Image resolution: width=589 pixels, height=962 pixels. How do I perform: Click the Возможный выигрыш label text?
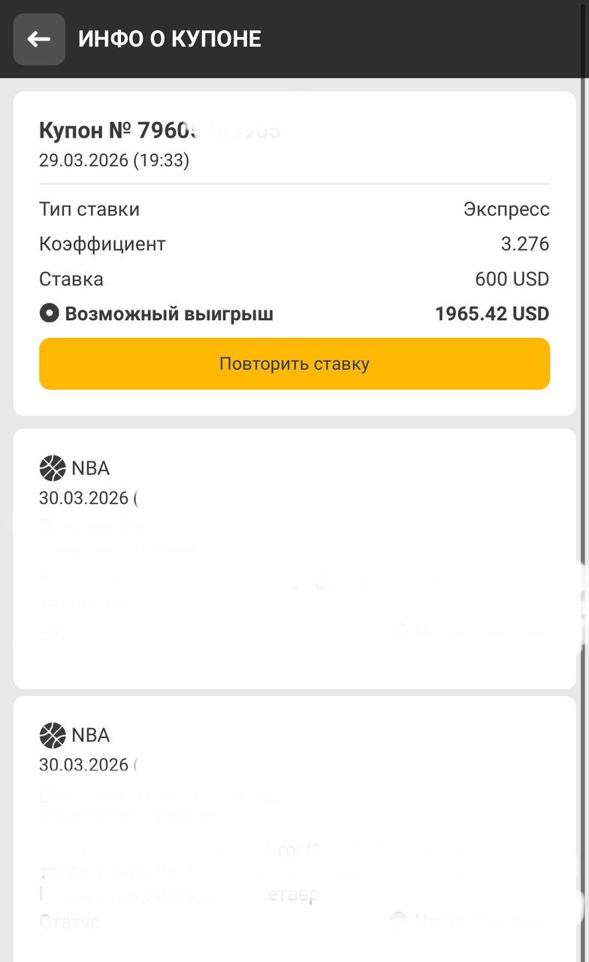pyautogui.click(x=169, y=314)
